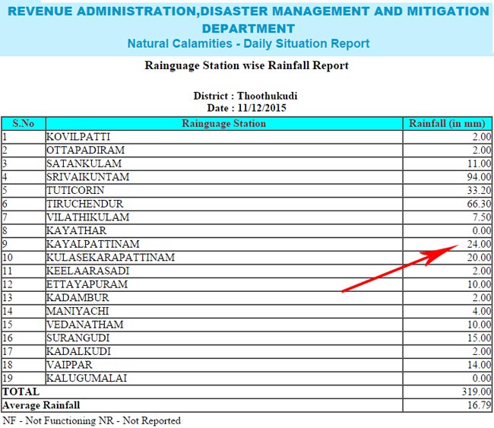Select the VILATHIKULAM station cell
494x428 pixels.
pyautogui.click(x=224, y=217)
